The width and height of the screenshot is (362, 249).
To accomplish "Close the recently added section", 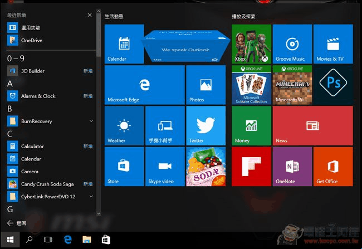I will coord(90,16).
